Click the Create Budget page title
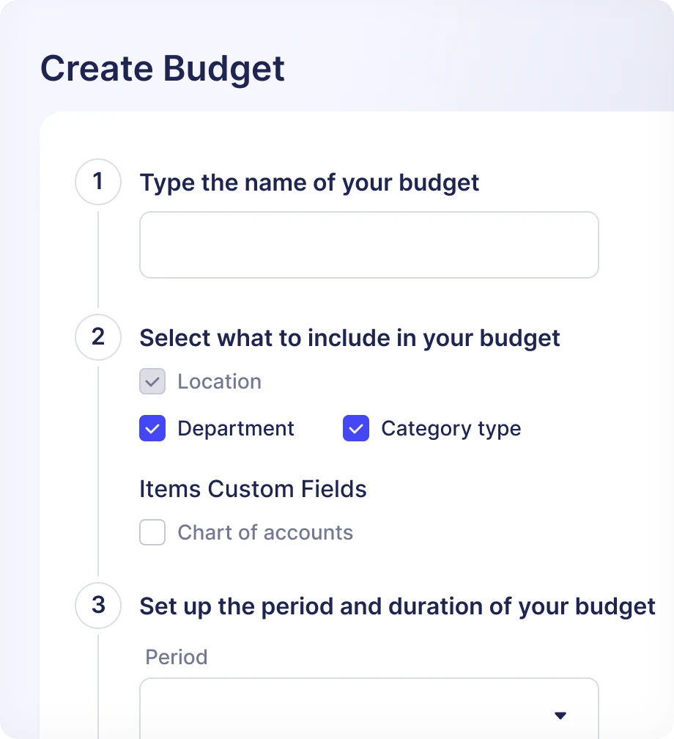This screenshot has height=739, width=674. (163, 69)
